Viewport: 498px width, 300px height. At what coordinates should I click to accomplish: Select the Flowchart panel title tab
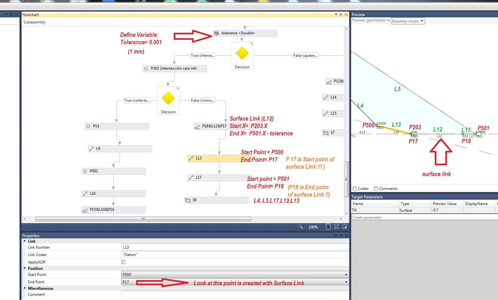31,15
